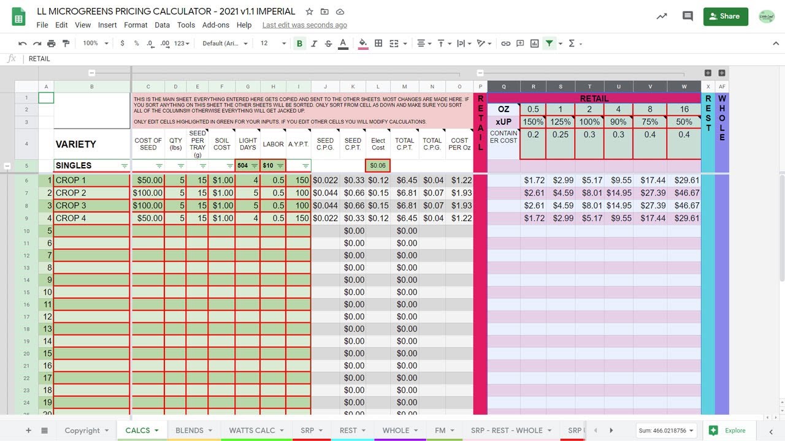Toggle bold formatting
Image resolution: width=785 pixels, height=441 pixels.
point(299,43)
